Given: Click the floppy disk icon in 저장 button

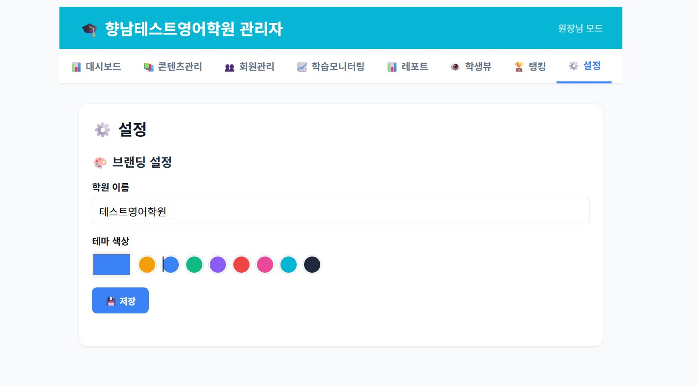Looking at the screenshot, I should [111, 301].
